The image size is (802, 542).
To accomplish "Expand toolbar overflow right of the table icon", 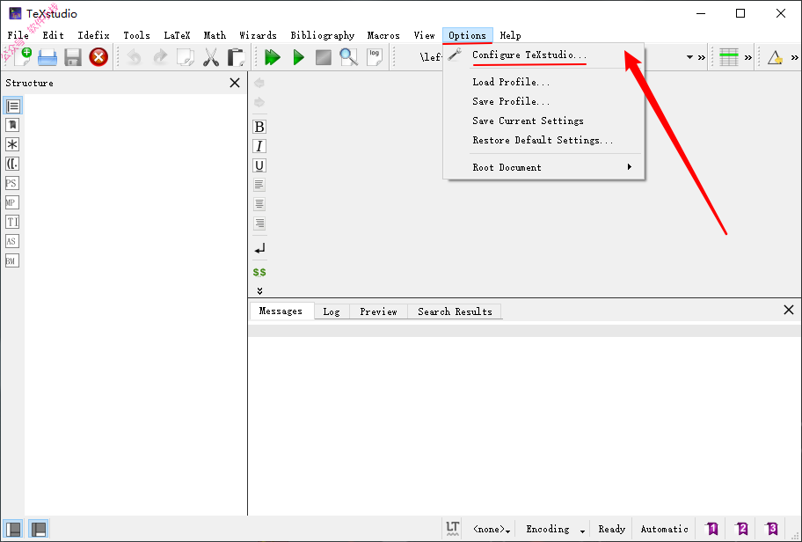I will [x=748, y=57].
